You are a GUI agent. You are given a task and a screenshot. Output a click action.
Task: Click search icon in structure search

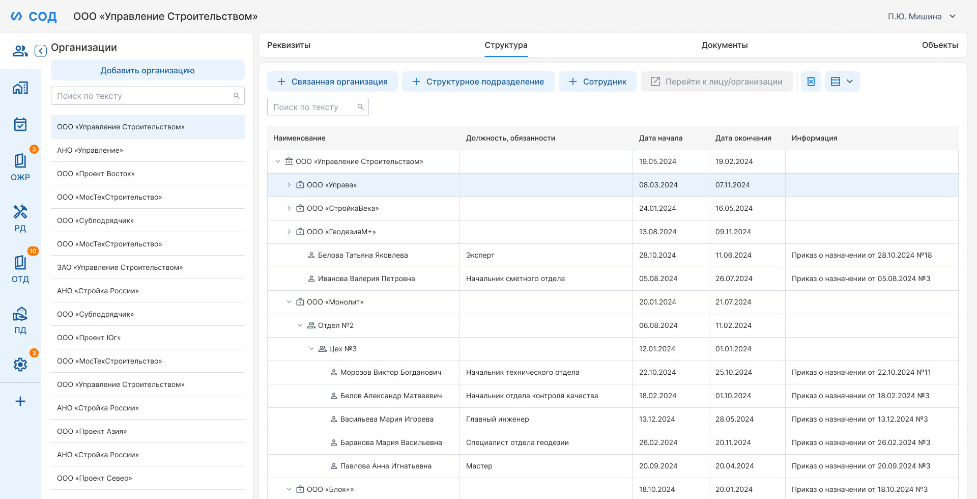click(x=360, y=107)
